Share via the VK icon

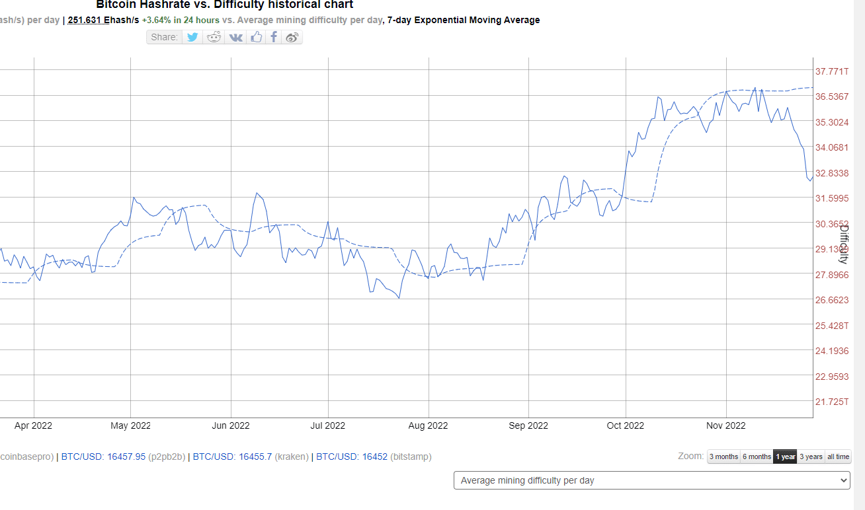coord(235,37)
